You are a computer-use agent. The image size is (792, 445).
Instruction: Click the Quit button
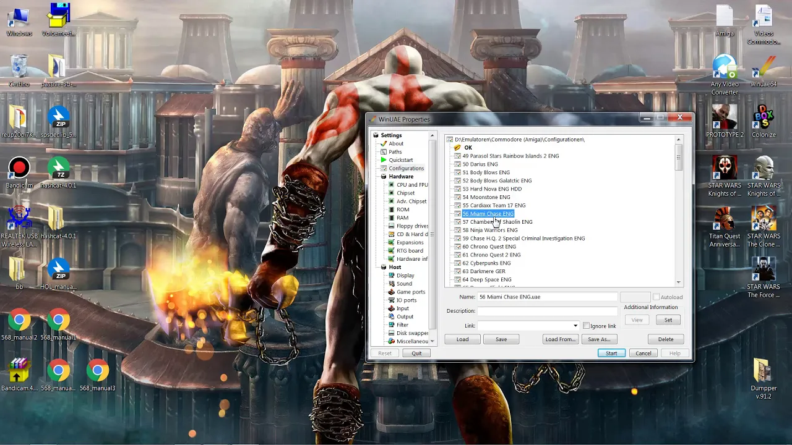click(x=416, y=354)
